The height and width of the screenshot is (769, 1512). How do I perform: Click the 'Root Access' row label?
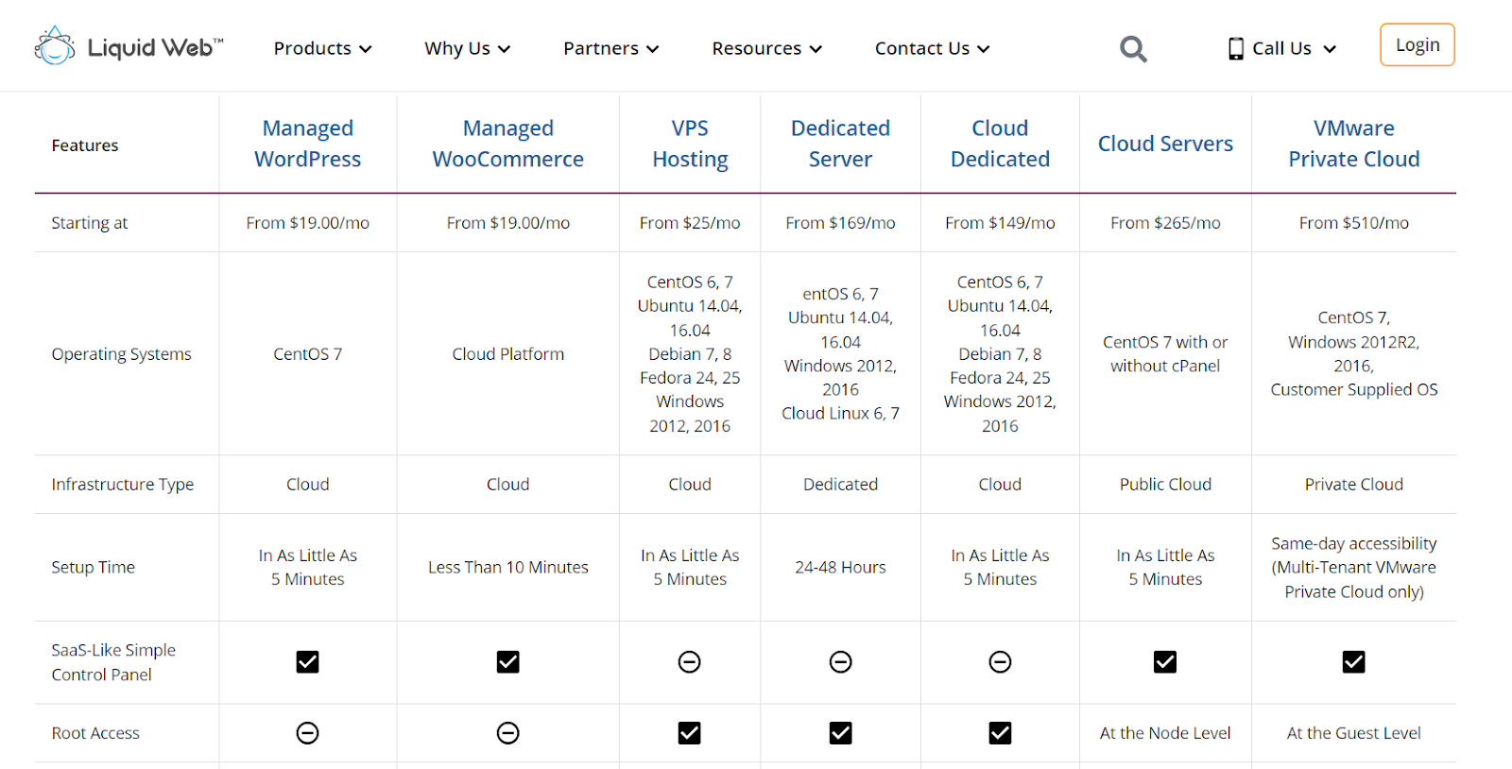(95, 733)
